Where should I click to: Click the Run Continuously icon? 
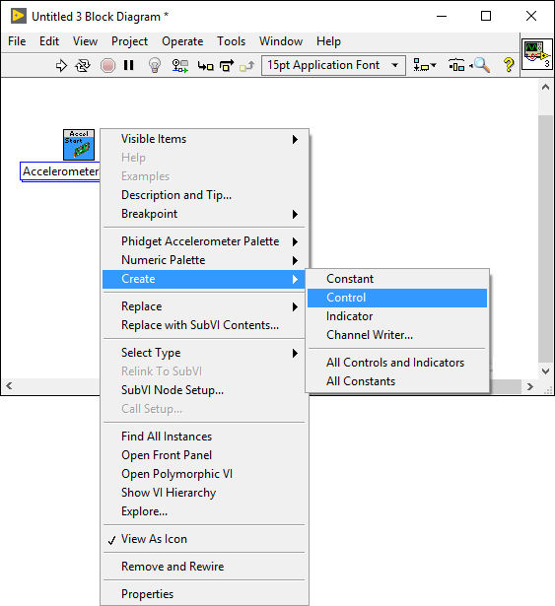click(83, 65)
